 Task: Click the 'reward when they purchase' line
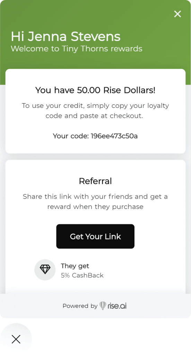(95, 207)
